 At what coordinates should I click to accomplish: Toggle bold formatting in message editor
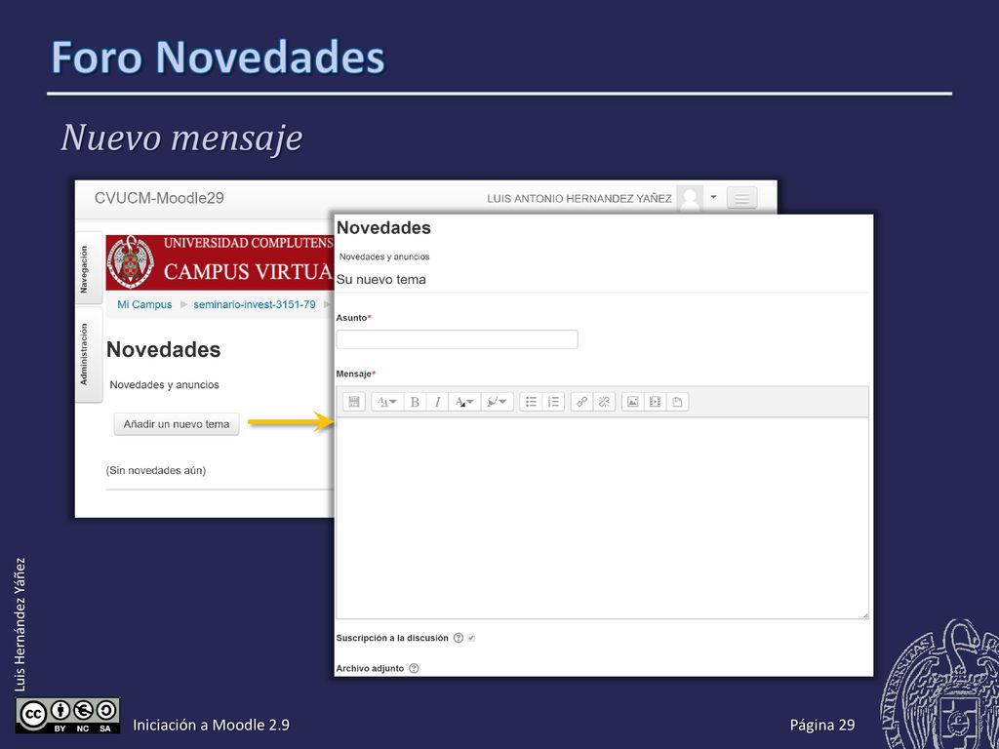pos(415,402)
